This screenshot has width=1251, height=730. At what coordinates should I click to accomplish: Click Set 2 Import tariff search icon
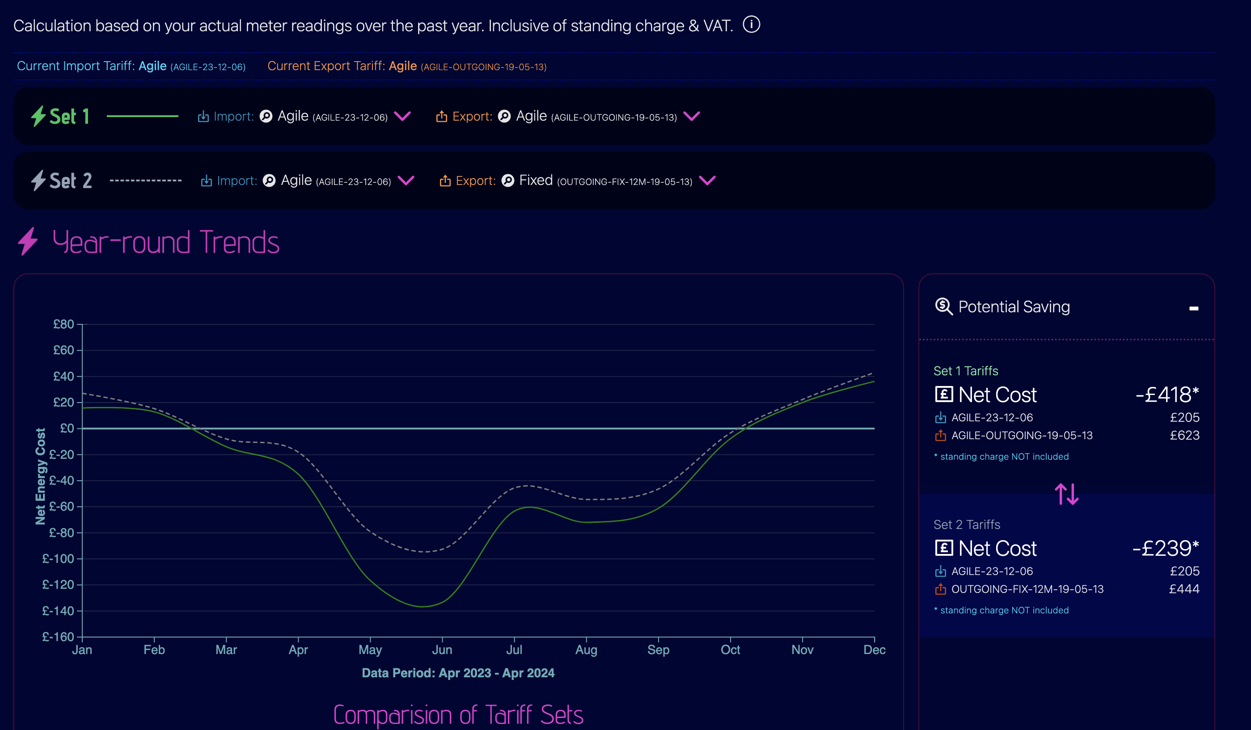point(269,180)
